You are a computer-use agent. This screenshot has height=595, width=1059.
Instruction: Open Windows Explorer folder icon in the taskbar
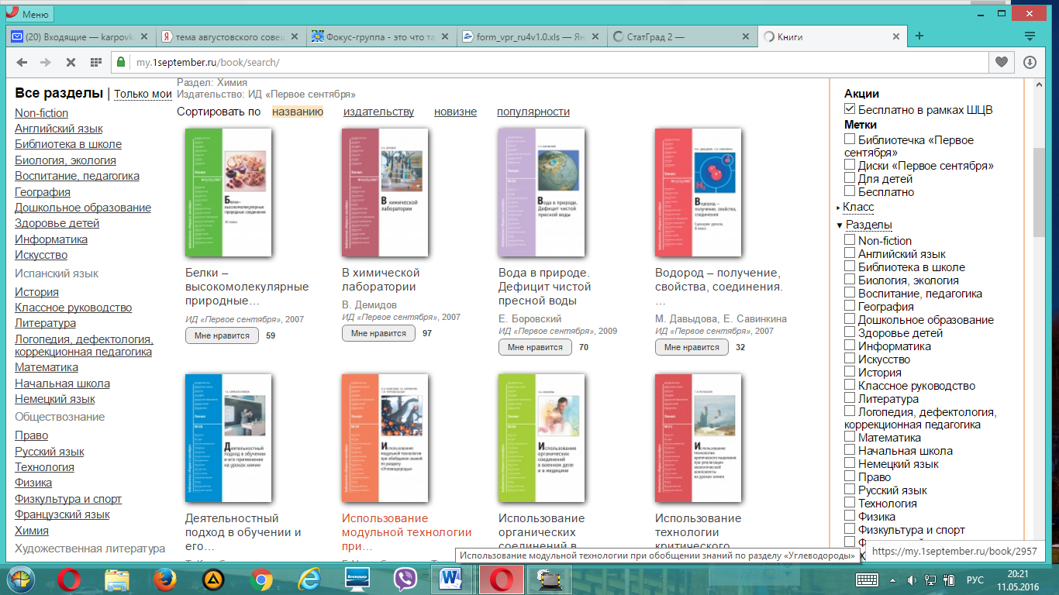116,579
